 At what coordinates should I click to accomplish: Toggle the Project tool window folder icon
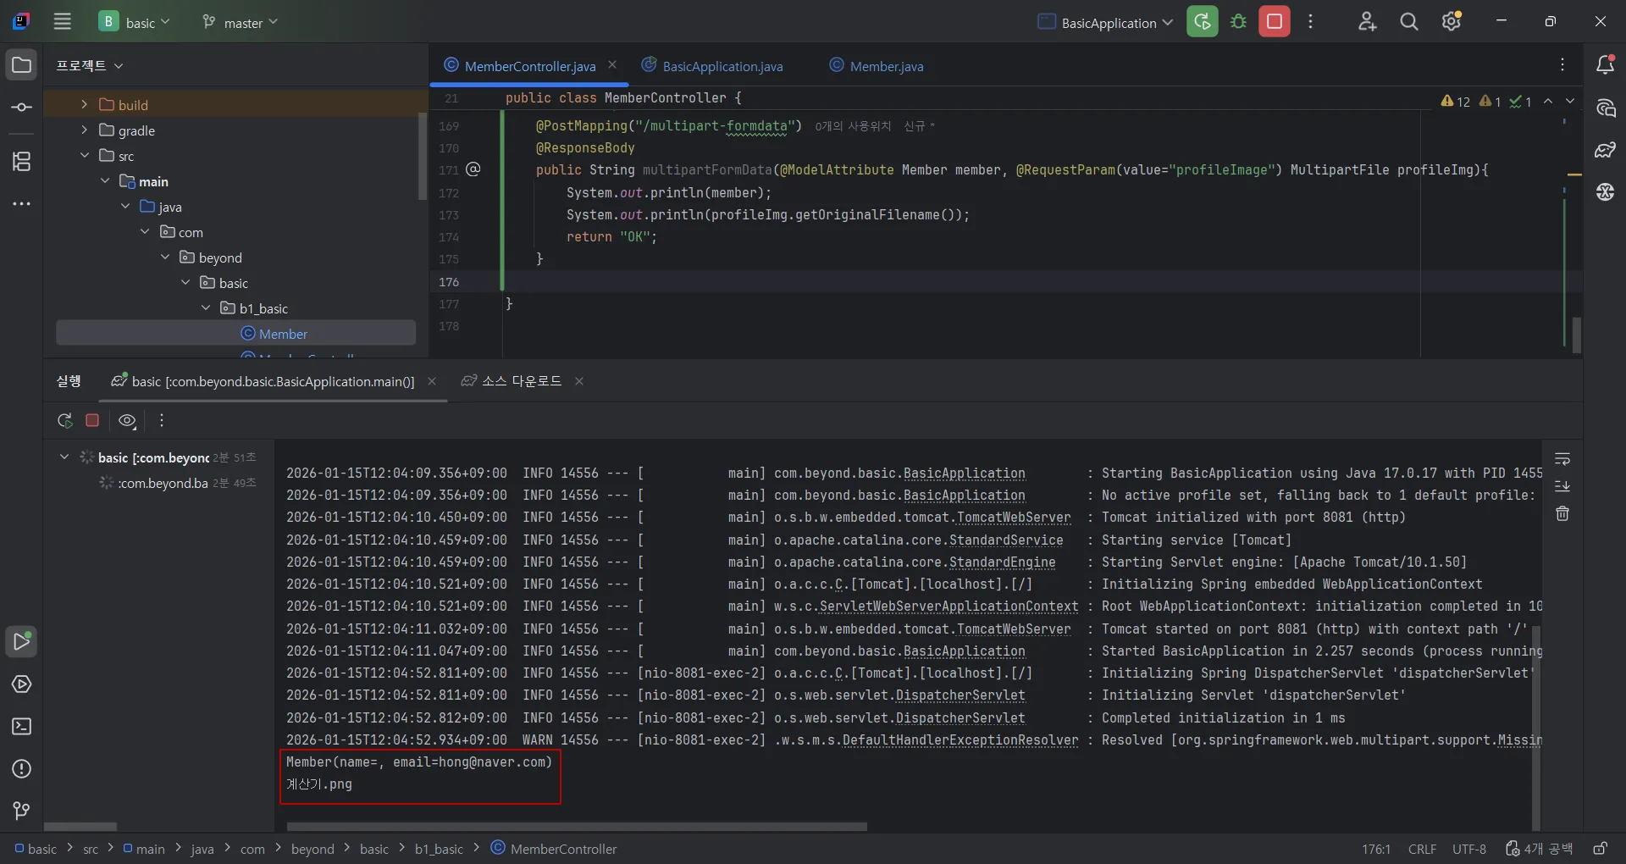[21, 65]
